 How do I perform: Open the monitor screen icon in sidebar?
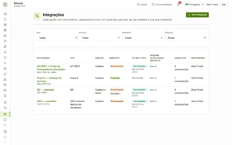[5, 120]
